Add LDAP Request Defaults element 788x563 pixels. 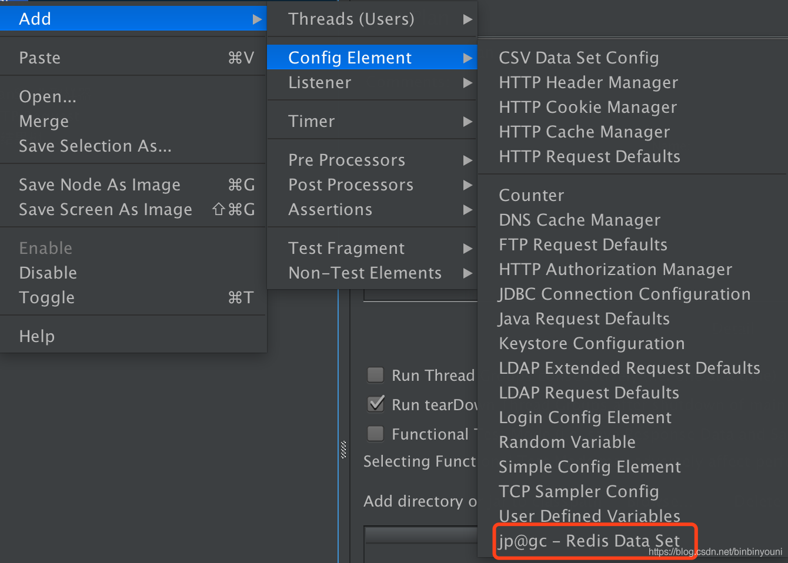click(x=633, y=393)
